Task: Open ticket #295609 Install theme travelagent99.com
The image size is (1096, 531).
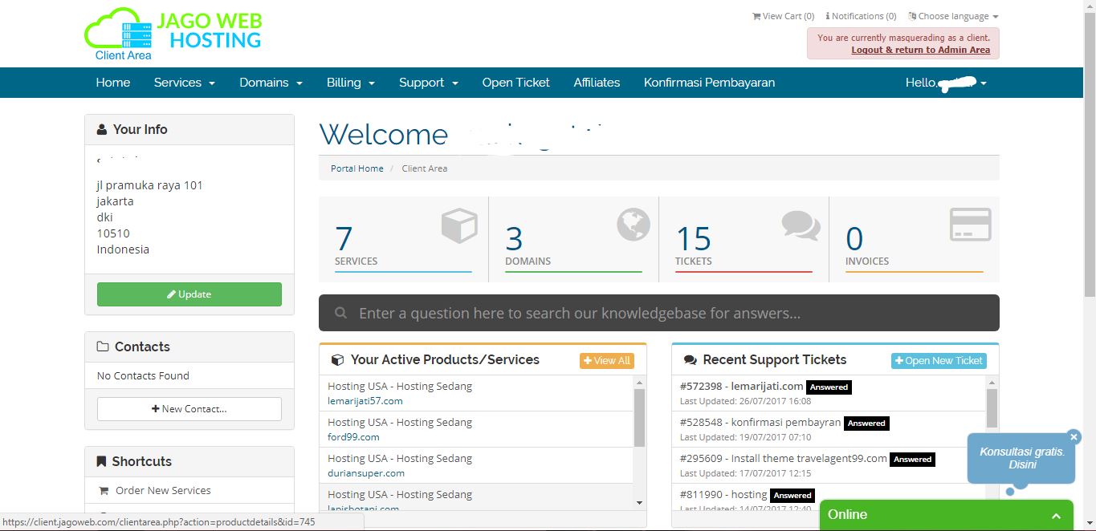Action: pyautogui.click(x=829, y=465)
